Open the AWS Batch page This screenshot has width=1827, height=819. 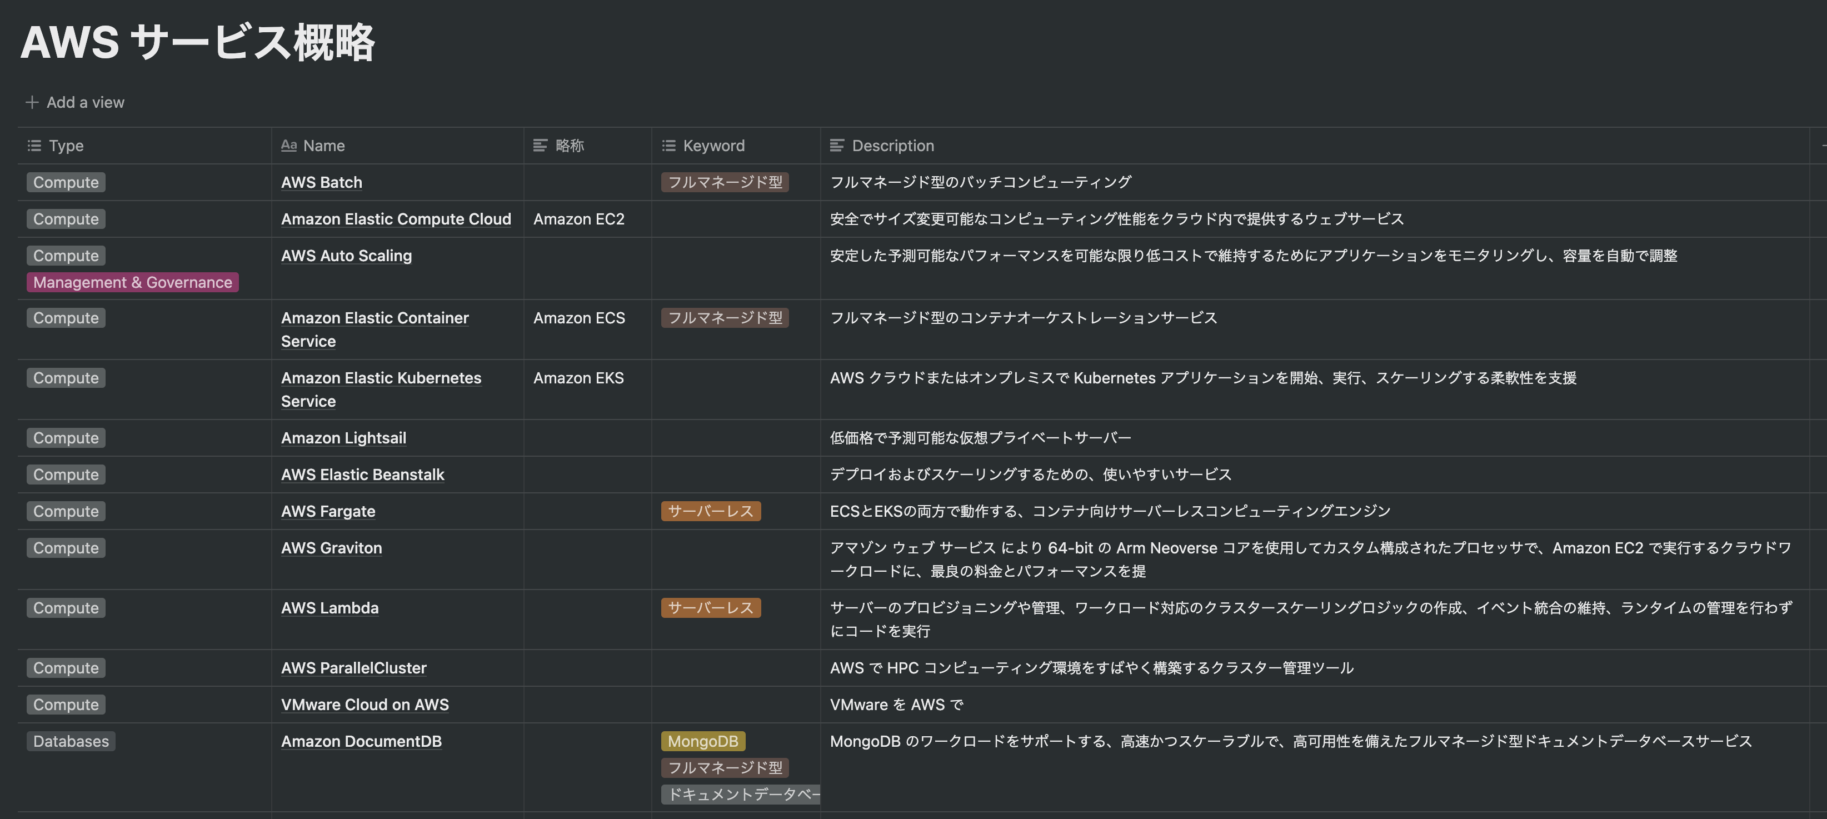pos(321,182)
